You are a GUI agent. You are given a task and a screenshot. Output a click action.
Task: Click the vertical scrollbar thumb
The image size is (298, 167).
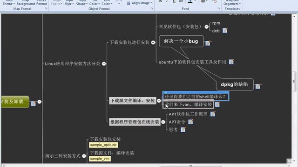(x=294, y=82)
